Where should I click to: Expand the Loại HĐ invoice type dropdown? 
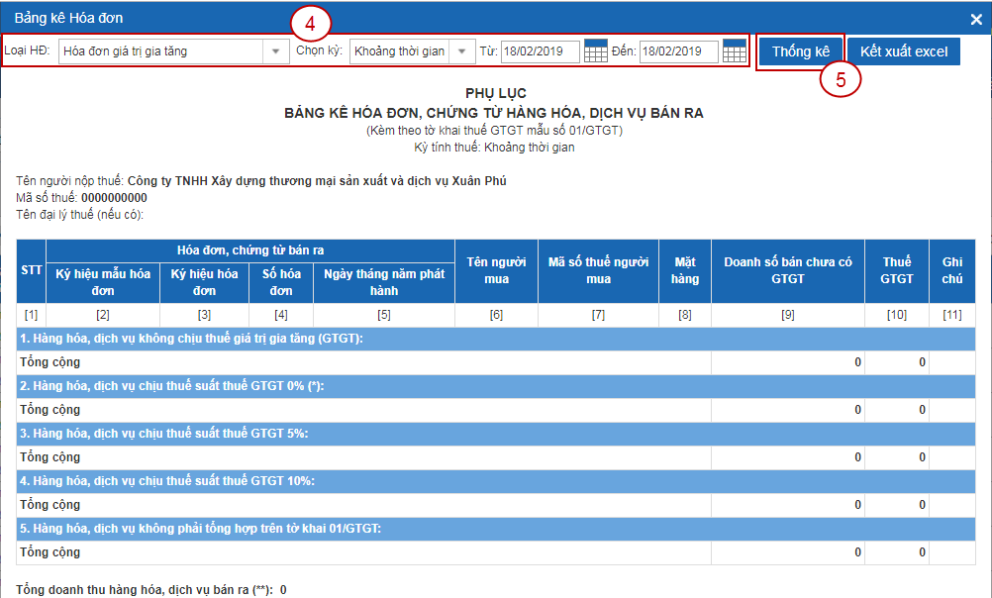tap(274, 51)
